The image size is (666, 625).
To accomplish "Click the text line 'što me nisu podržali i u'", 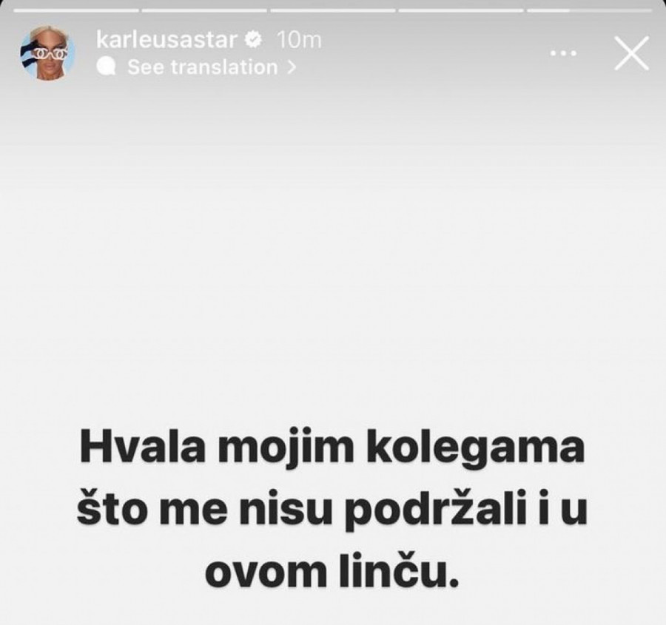I will pyautogui.click(x=332, y=510).
